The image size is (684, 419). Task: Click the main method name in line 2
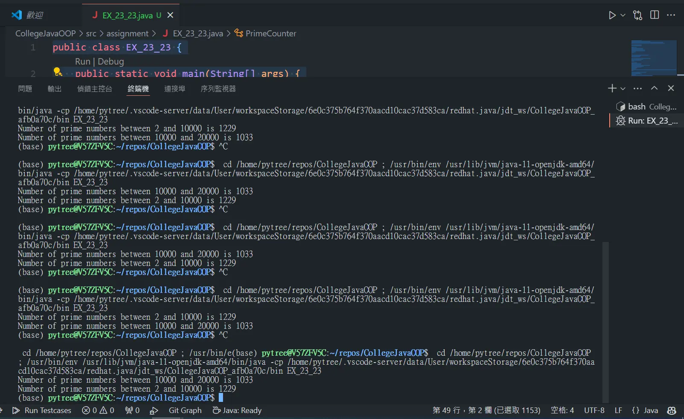pos(194,73)
